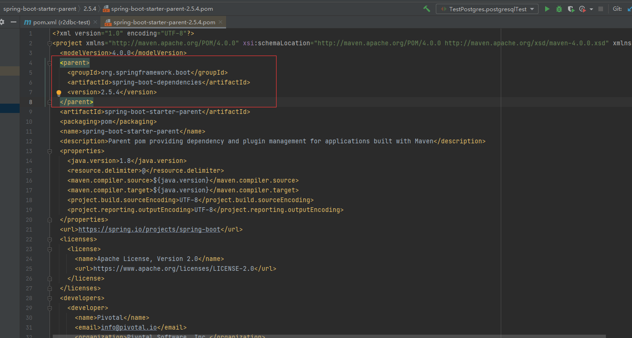The height and width of the screenshot is (338, 632).
Task: Run with Coverage shield icon
Action: [x=571, y=9]
